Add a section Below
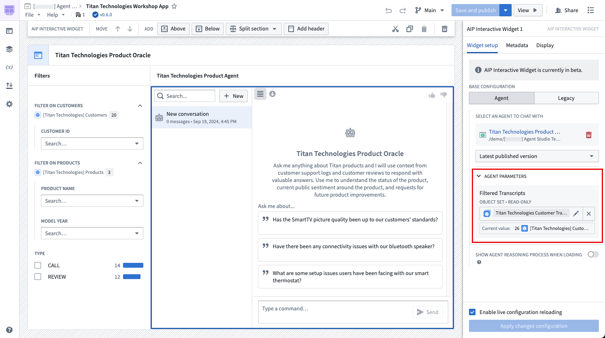 point(207,29)
